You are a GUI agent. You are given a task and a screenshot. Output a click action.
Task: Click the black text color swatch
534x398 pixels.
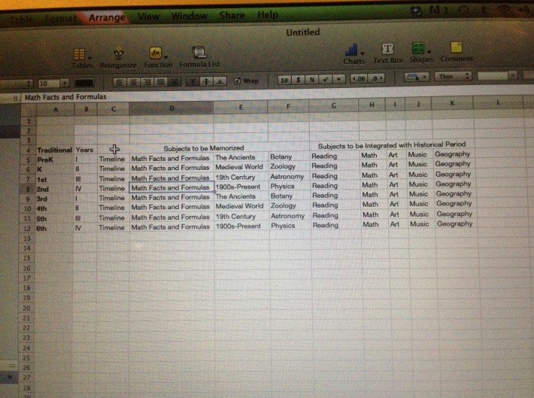coord(84,82)
